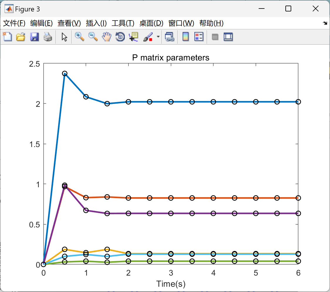Insert a colorbar from the toolbar
Image resolution: width=330 pixels, height=292 pixels.
point(186,37)
